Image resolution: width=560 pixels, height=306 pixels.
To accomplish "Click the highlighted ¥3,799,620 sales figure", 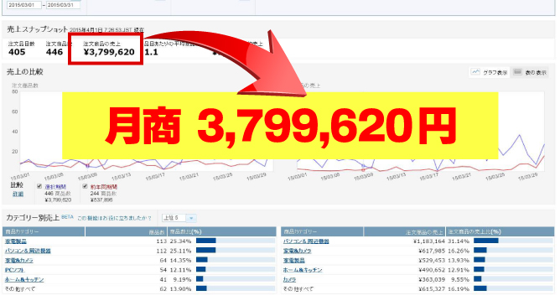I will pos(109,52).
